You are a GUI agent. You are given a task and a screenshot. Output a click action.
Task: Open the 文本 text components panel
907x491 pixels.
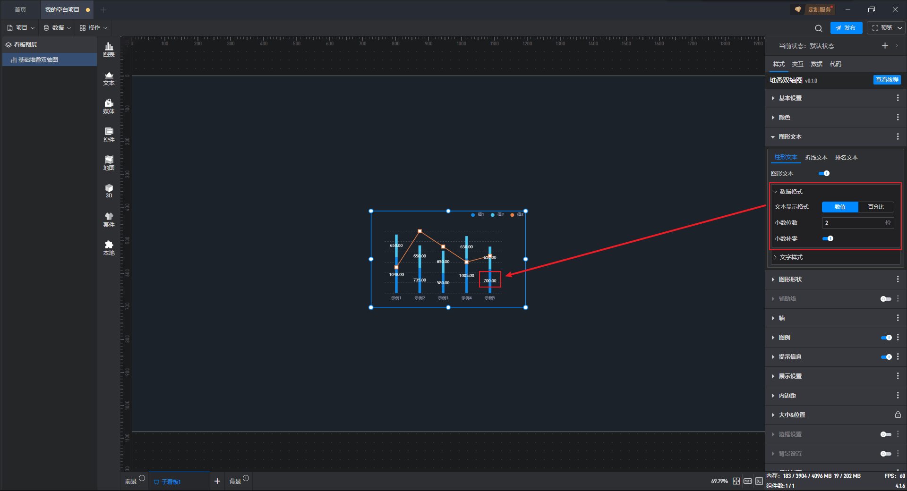point(109,78)
